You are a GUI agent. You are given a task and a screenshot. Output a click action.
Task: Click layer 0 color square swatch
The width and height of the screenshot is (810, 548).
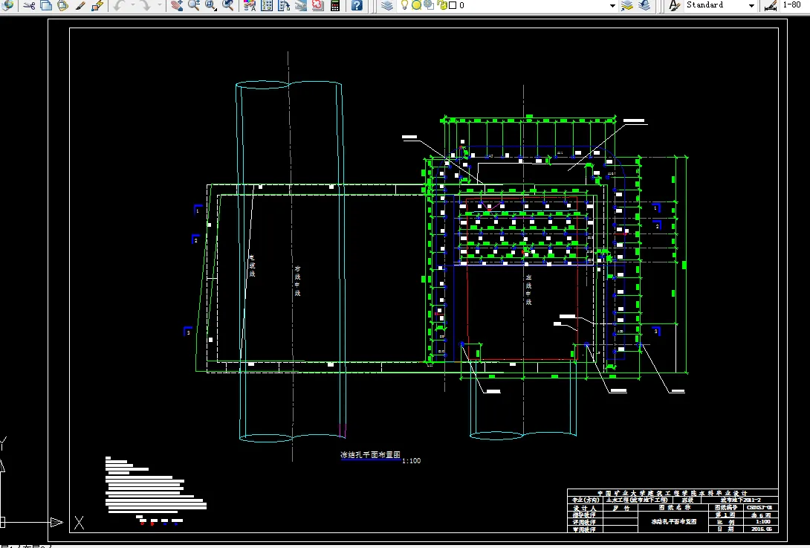453,5
